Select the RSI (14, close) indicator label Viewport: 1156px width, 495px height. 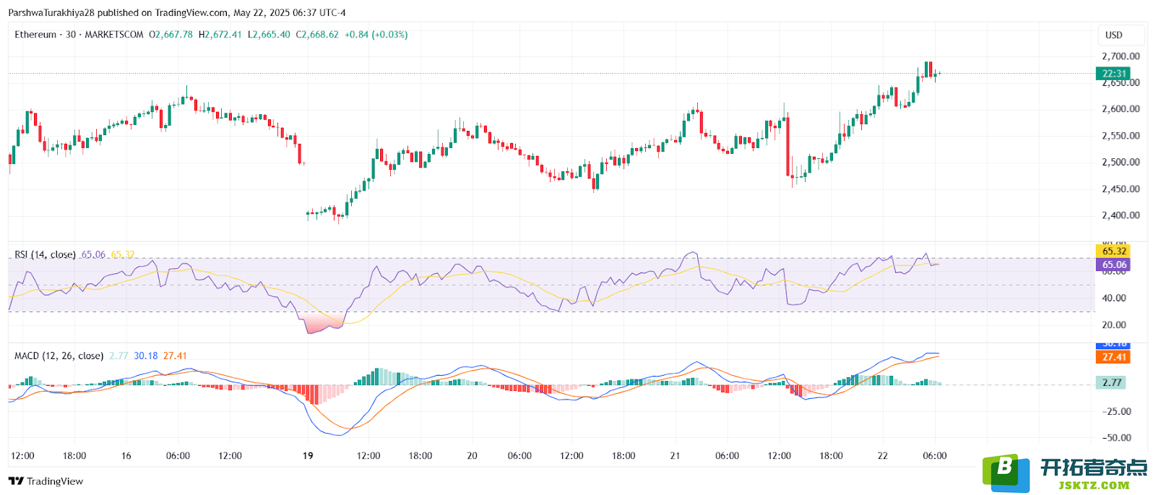coord(45,254)
